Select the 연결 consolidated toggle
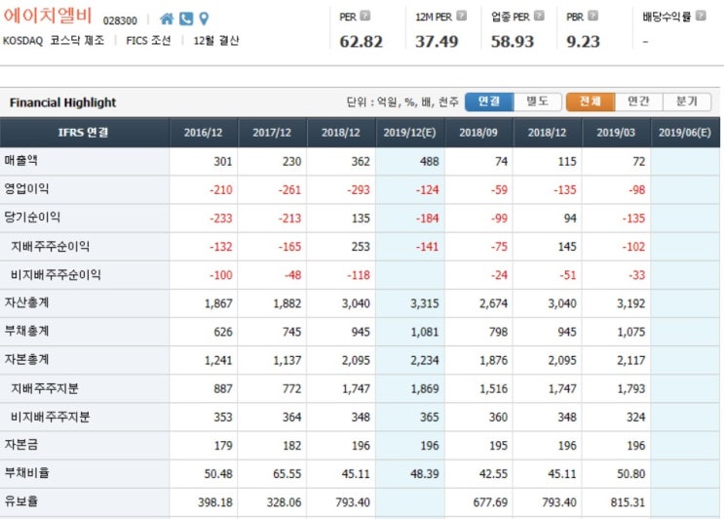Image resolution: width=724 pixels, height=519 pixels. click(x=489, y=101)
